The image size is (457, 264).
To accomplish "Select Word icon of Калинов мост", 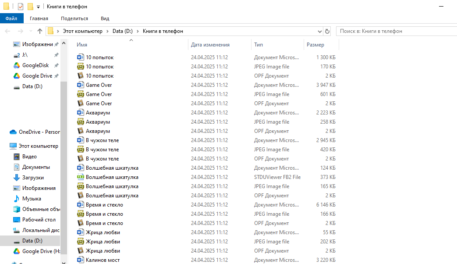I will tap(81, 260).
